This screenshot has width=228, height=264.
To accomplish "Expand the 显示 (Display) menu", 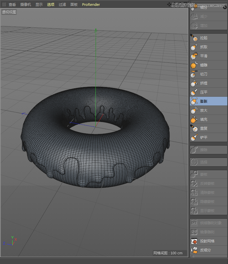I will click(x=39, y=5).
